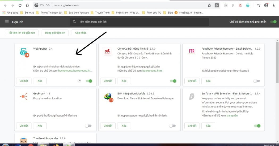
Task: Click the Surfshark VPN extension logo
Action: [x=192, y=97]
